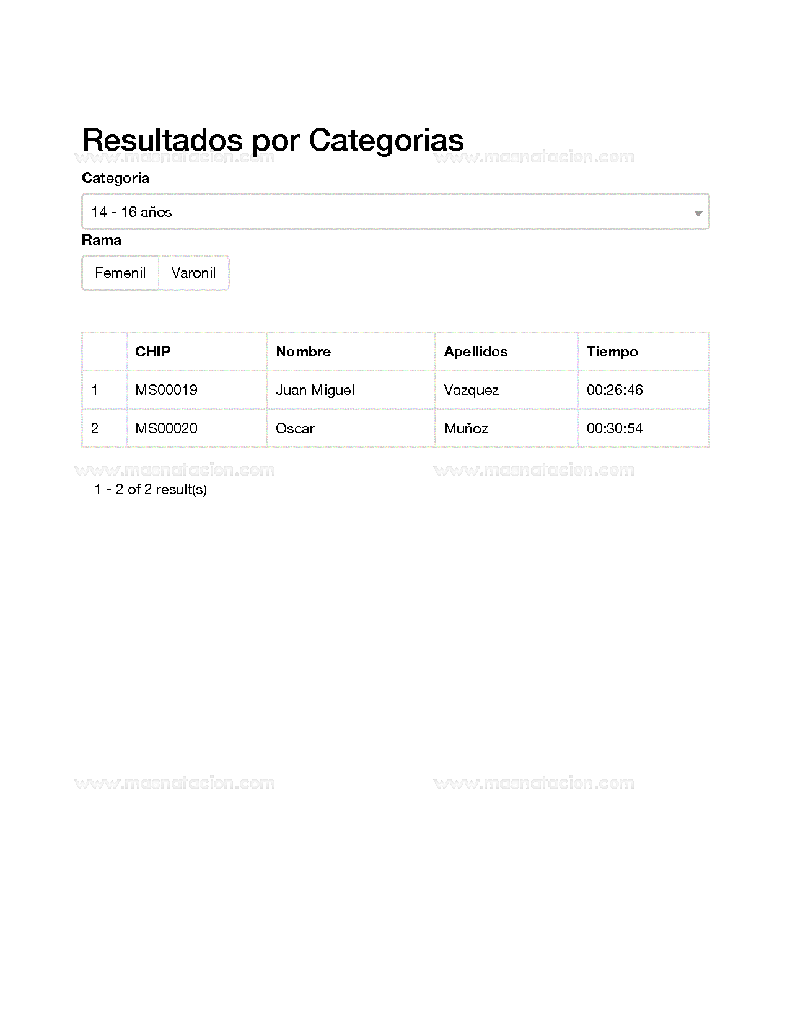Viewport: 790px width, 1023px height.
Task: Open the Categoria dropdown arrow
Action: coord(698,213)
